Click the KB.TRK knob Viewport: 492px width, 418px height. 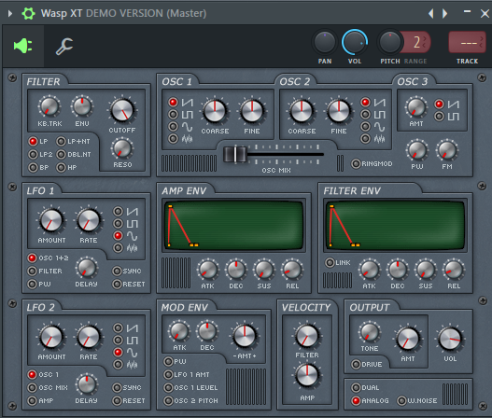point(49,106)
